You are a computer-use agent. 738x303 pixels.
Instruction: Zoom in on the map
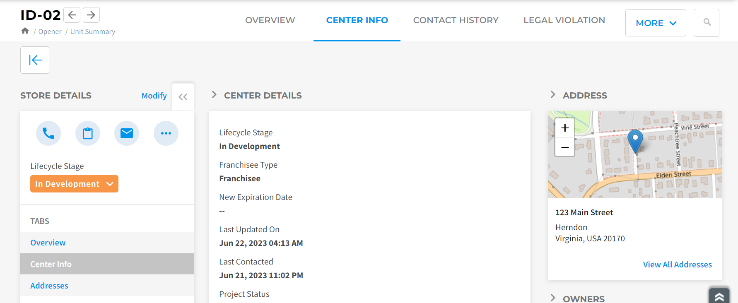(565, 128)
